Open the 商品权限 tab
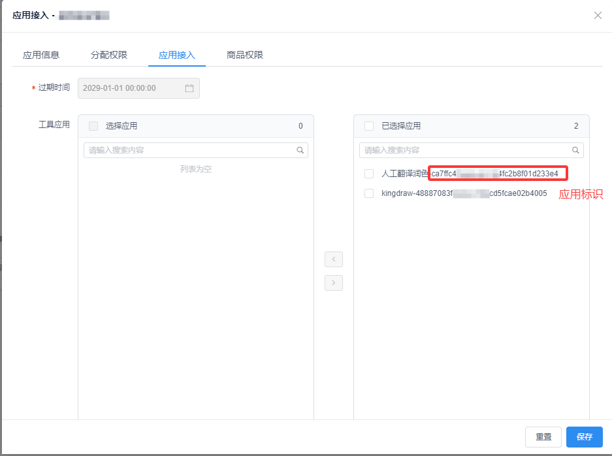This screenshot has width=612, height=456. click(x=245, y=55)
